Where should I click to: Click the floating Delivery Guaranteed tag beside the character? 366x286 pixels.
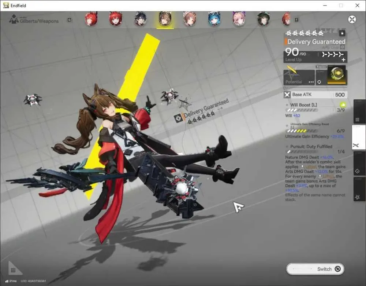(202, 111)
